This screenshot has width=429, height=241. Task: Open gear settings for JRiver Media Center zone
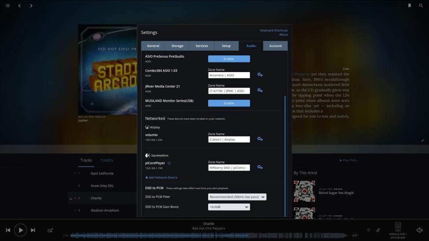(260, 90)
